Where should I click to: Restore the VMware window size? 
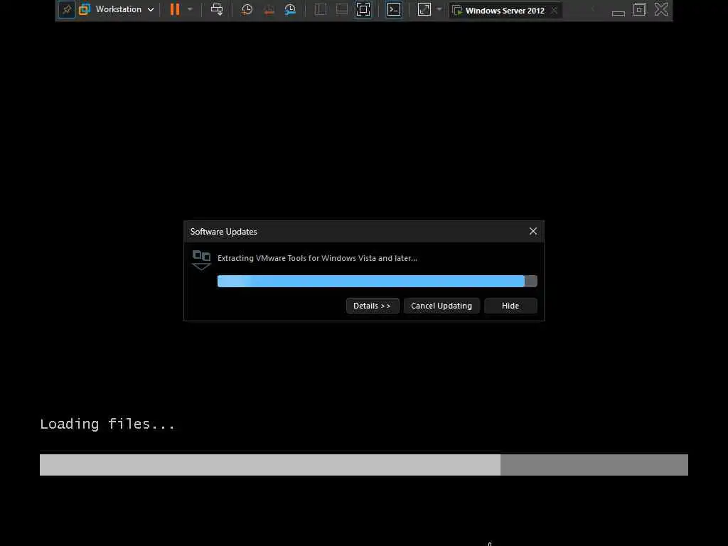(639, 9)
